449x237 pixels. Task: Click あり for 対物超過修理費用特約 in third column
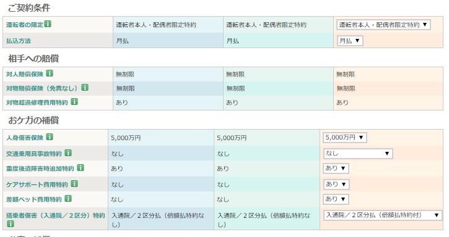342,102
